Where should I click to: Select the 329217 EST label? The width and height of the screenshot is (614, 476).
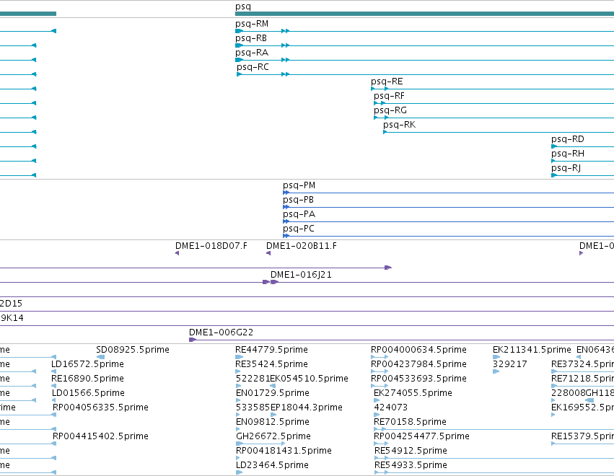point(510,364)
